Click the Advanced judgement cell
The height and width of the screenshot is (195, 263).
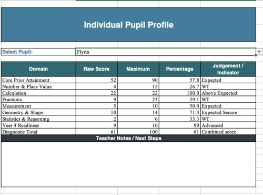coord(228,125)
